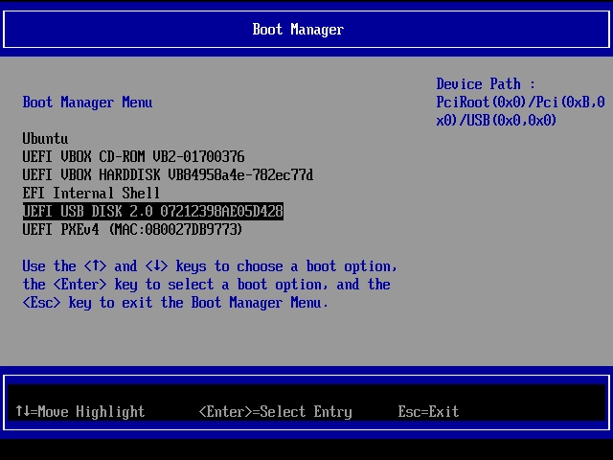Image resolution: width=613 pixels, height=460 pixels.
Task: Select UEFI VBOX HARDDISK boot entry
Action: click(x=168, y=174)
